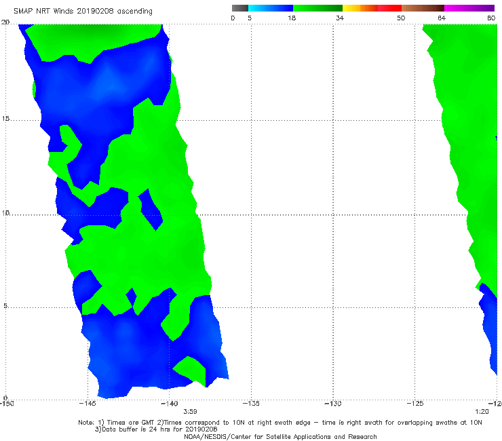Click the green 18–34 color bar segment

coord(317,8)
